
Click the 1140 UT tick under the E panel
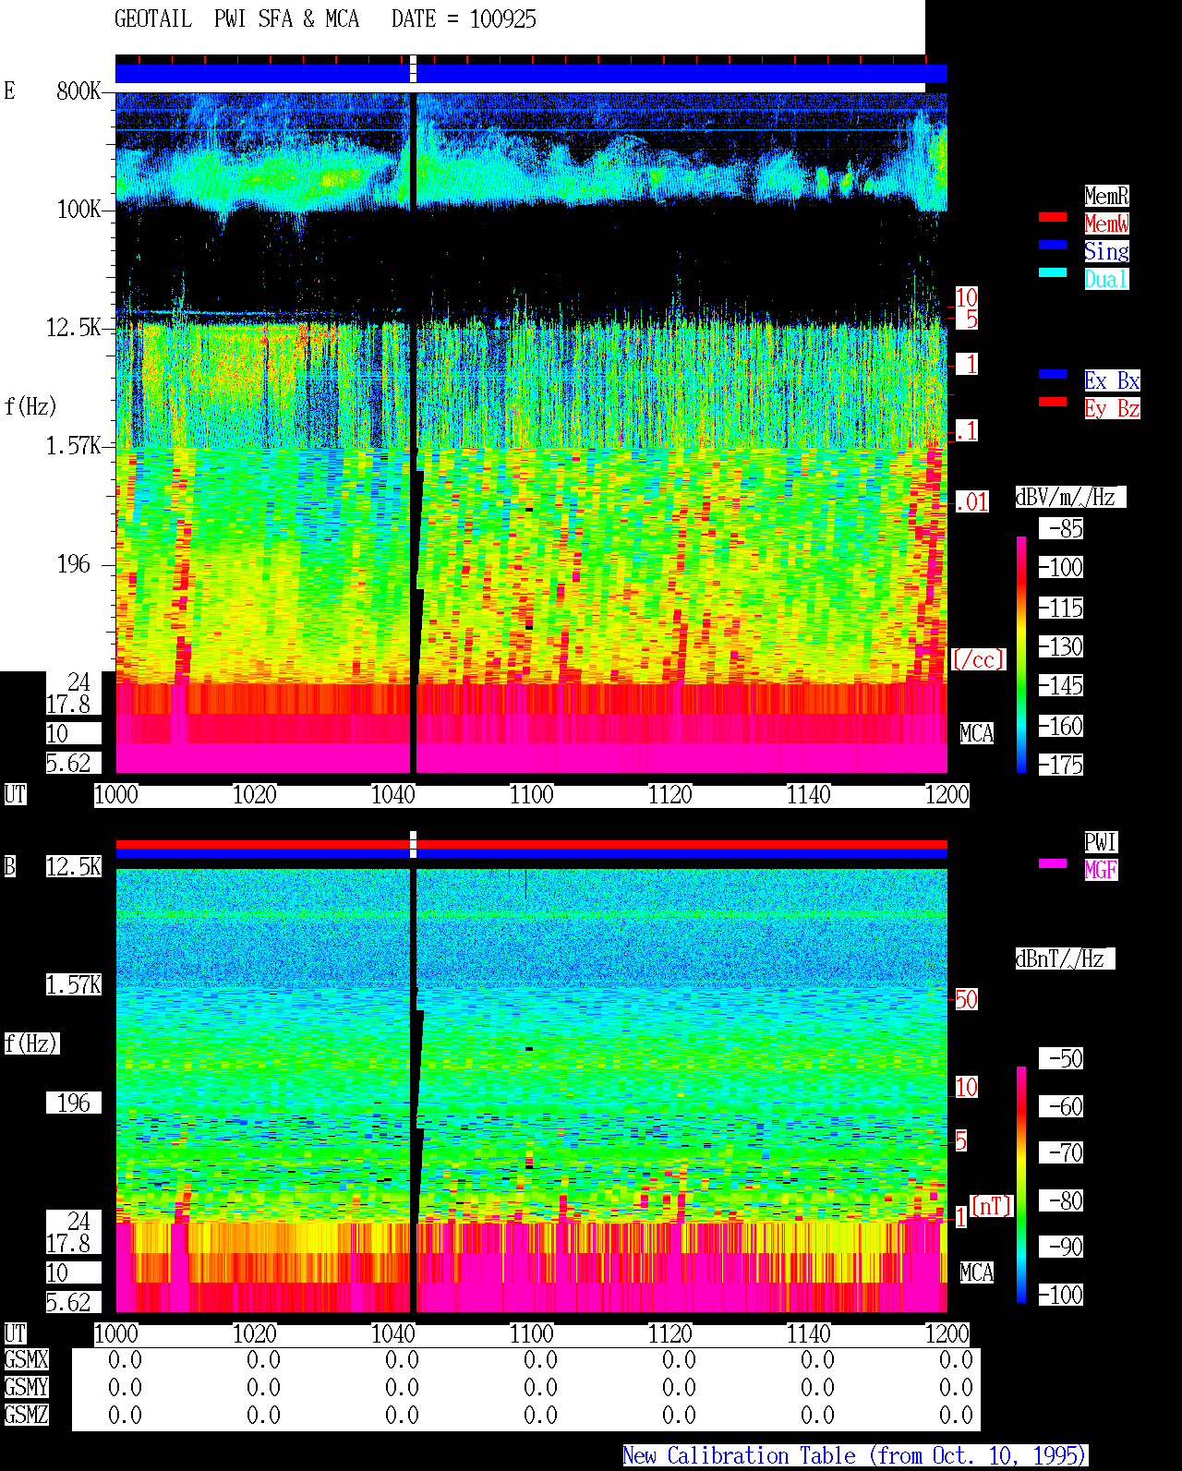(x=809, y=795)
